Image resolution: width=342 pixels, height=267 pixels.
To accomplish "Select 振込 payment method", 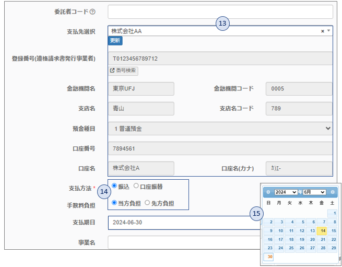I will pyautogui.click(x=114, y=186).
